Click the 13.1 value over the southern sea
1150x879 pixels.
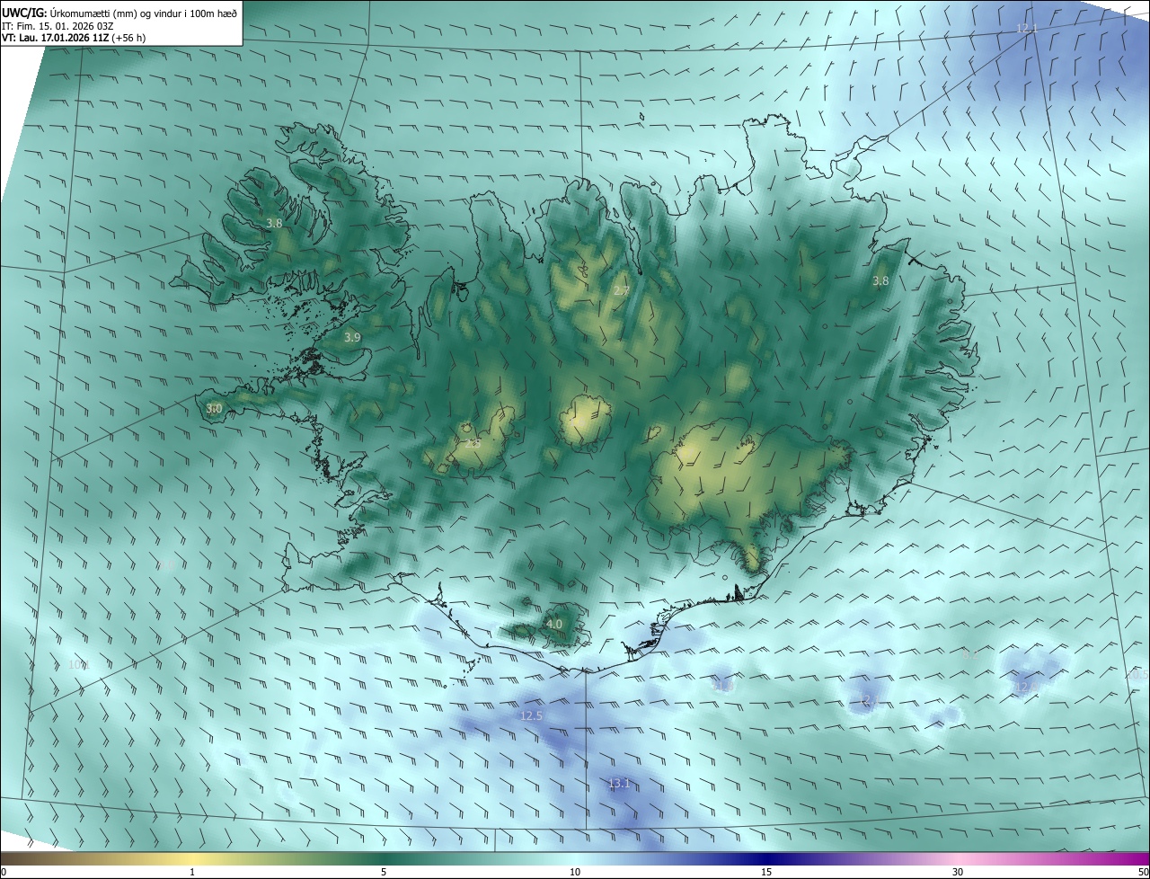click(619, 784)
